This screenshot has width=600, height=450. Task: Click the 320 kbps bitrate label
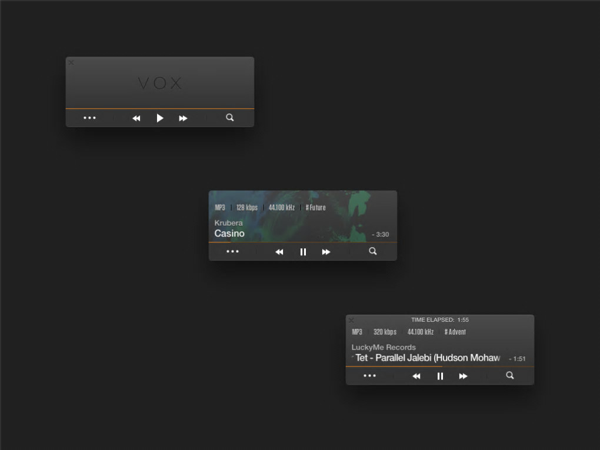(x=385, y=332)
